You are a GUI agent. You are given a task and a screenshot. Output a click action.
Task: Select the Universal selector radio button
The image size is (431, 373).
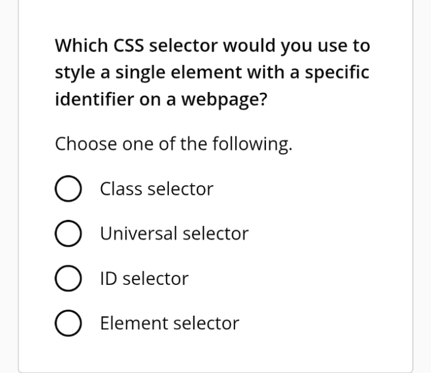[x=66, y=234]
